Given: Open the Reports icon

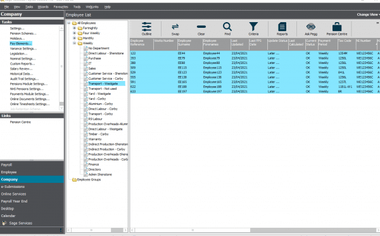Looking at the screenshot, I should click(282, 27).
